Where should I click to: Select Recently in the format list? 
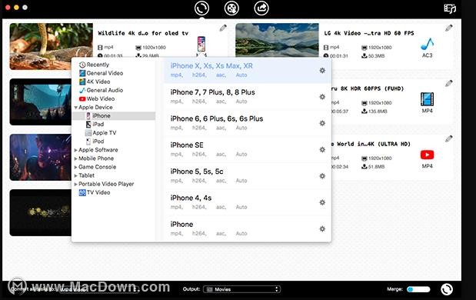coord(94,65)
